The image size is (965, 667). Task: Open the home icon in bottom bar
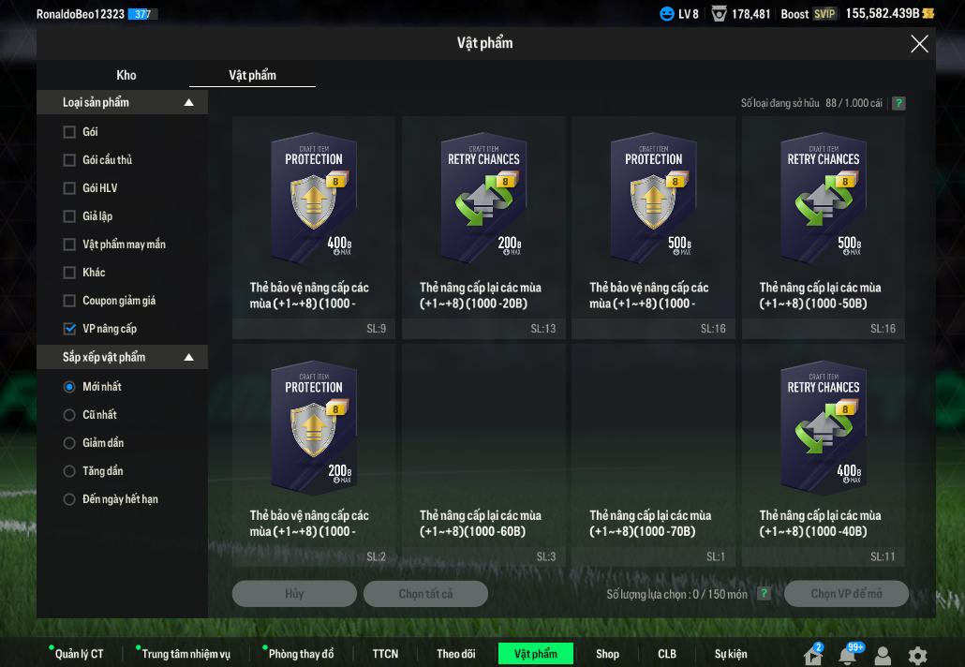click(813, 656)
